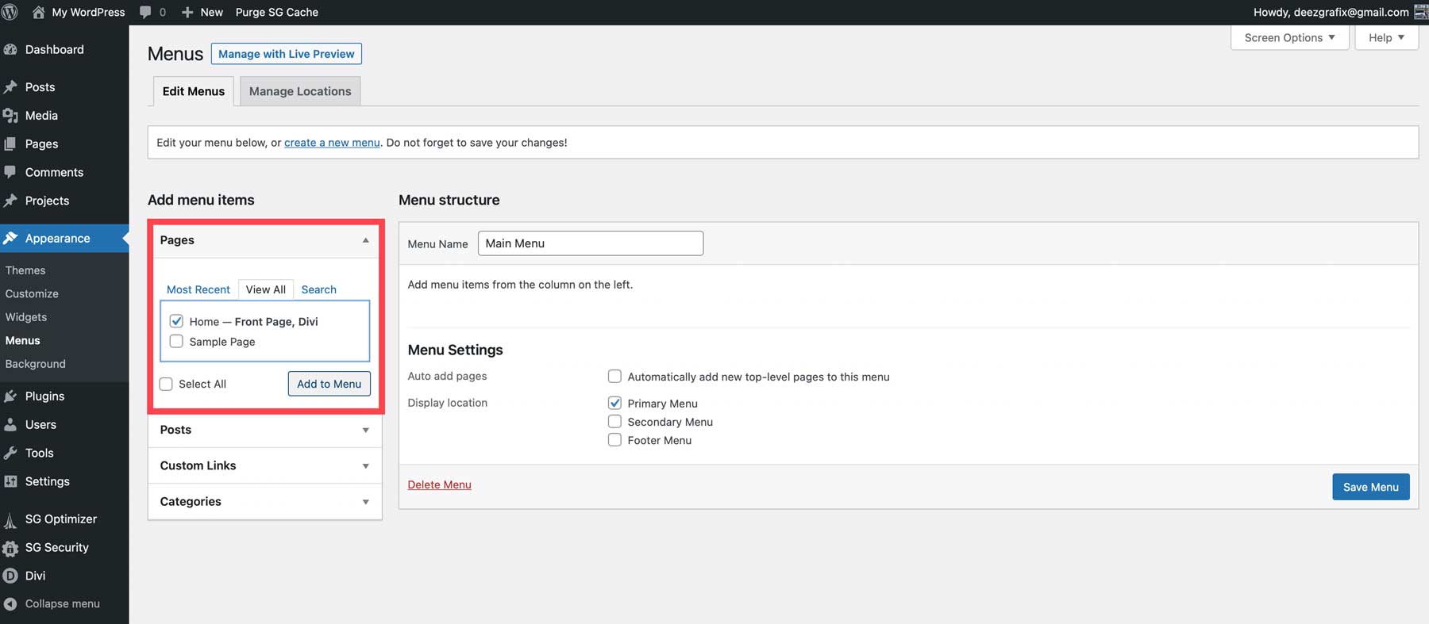Check the Footer Menu location
This screenshot has width=1429, height=624.
614,440
